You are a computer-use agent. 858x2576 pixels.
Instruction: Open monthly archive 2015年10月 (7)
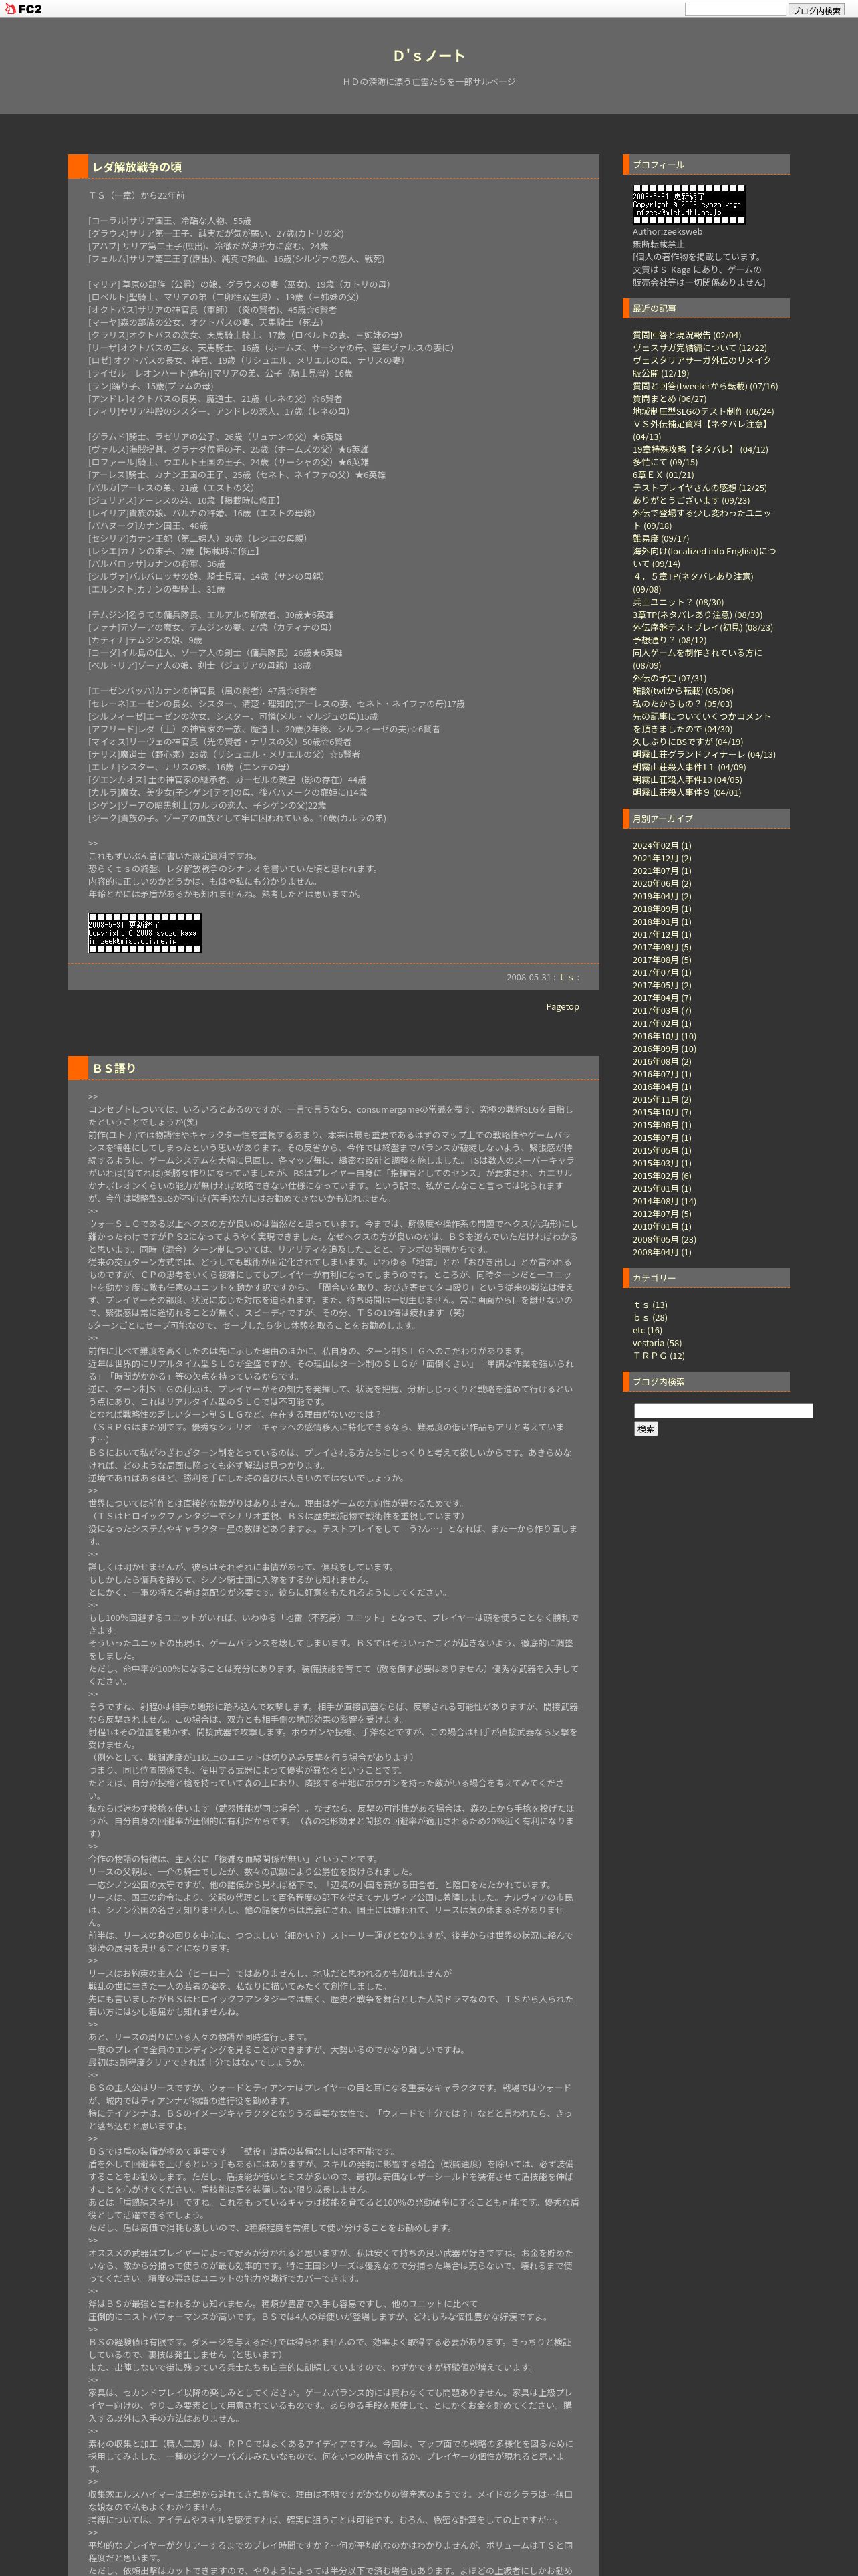(x=662, y=1113)
